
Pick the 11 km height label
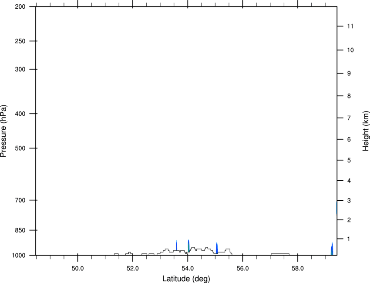coord(350,26)
